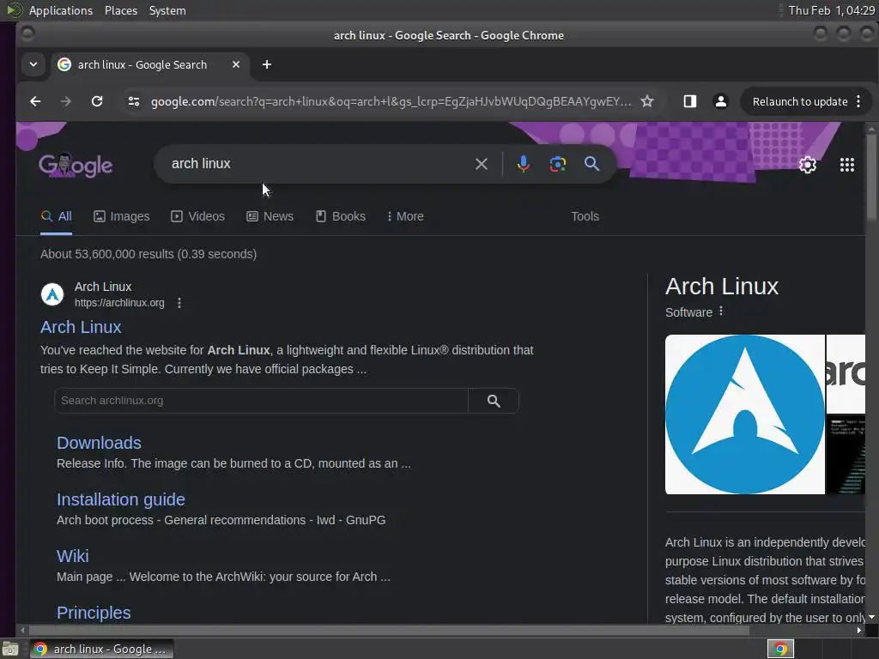Viewport: 879px width, 659px height.
Task: Open the Downloads sitelink
Action: 99,443
